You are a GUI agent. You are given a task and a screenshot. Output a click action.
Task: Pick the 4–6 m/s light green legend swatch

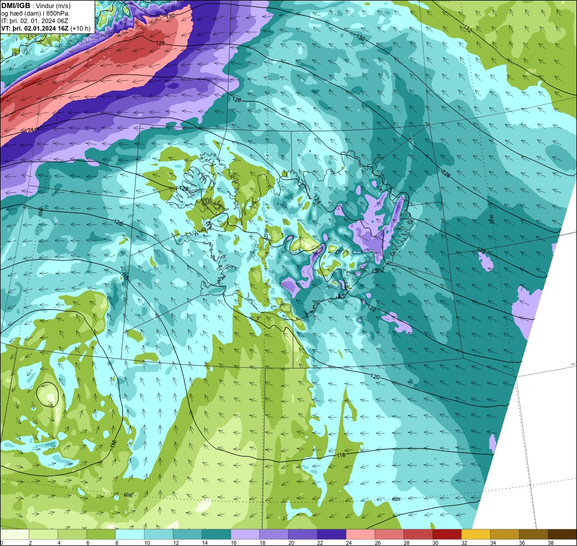tap(72, 534)
